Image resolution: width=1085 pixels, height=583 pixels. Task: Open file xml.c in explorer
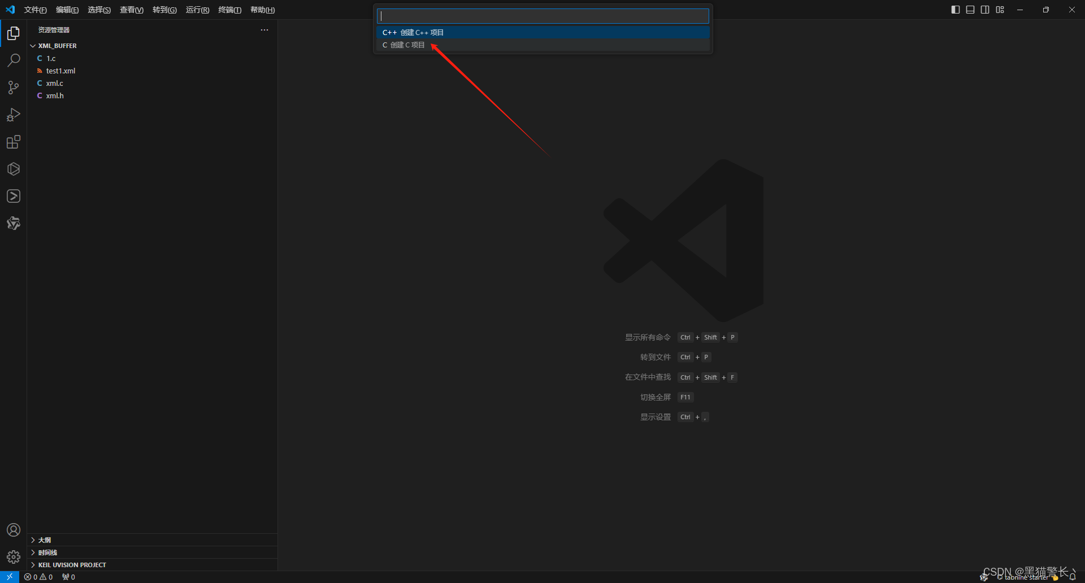point(153,83)
